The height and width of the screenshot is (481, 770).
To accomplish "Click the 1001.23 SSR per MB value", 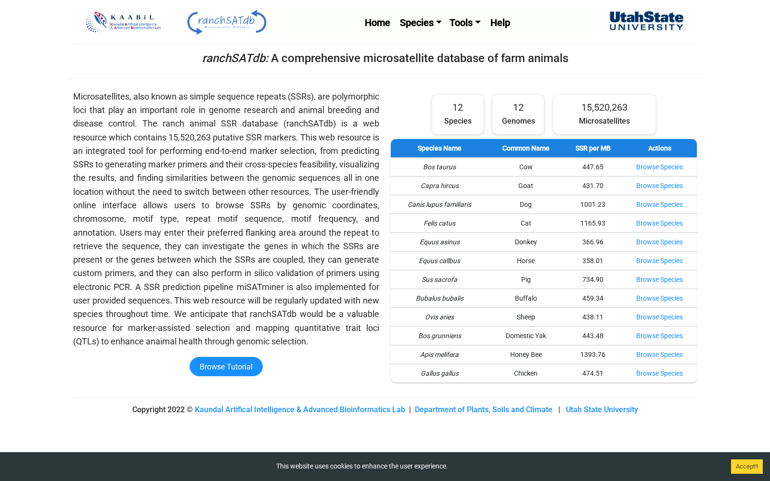I will [593, 204].
